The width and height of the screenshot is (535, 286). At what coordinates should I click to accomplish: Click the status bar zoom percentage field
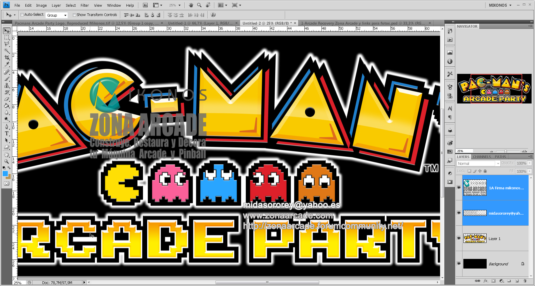pyautogui.click(x=20, y=283)
